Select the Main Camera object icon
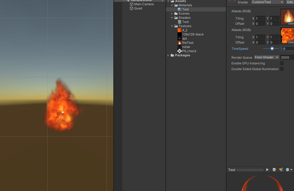Viewport: 294px width, 191px height. [x=131, y=4]
